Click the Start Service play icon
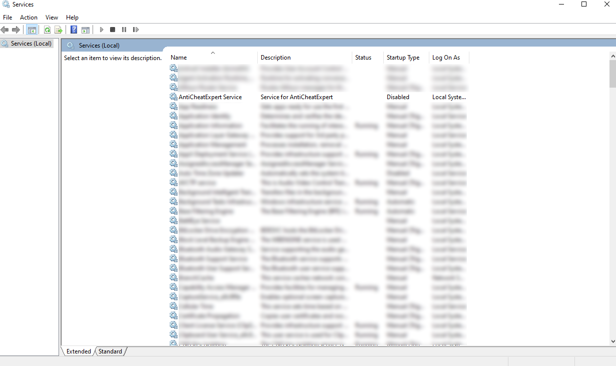Image resolution: width=616 pixels, height=366 pixels. (x=102, y=30)
